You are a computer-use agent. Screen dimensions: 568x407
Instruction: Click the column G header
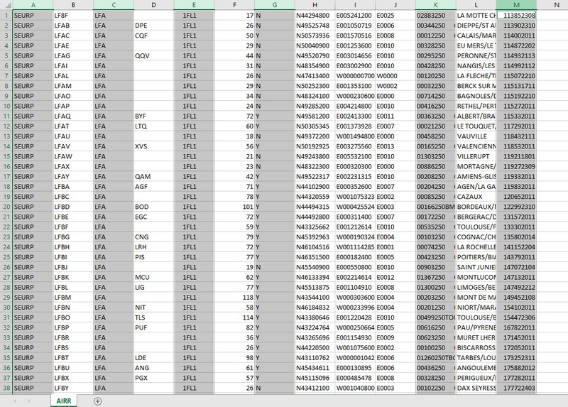click(274, 5)
